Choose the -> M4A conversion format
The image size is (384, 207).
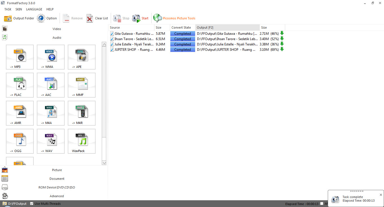pos(51,113)
